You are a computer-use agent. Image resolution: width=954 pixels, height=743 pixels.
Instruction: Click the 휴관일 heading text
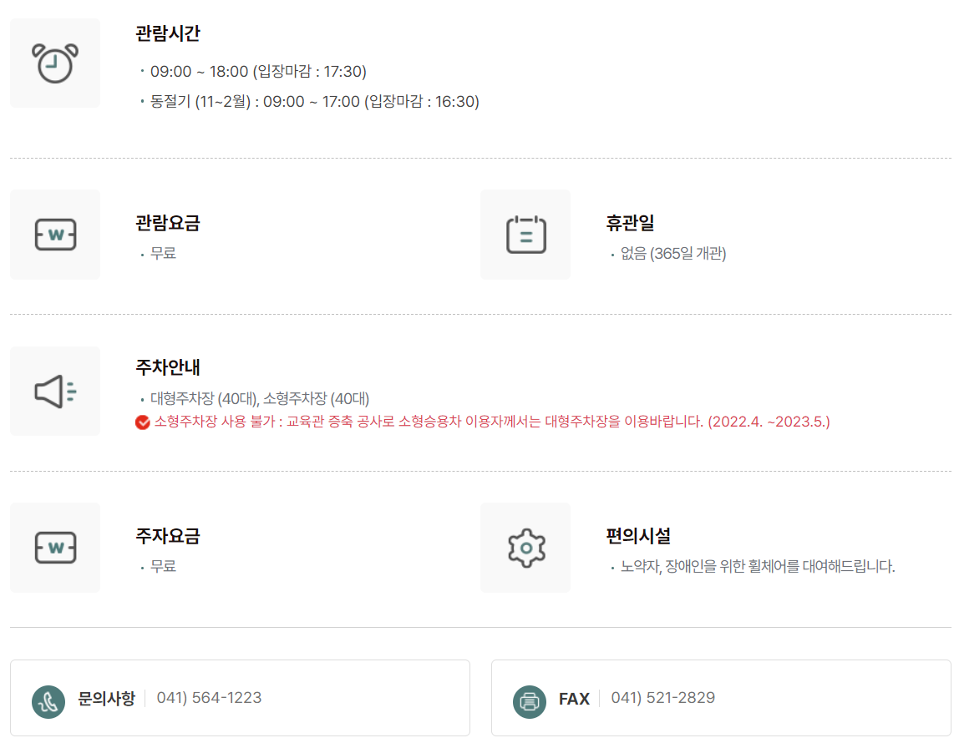pyautogui.click(x=630, y=223)
